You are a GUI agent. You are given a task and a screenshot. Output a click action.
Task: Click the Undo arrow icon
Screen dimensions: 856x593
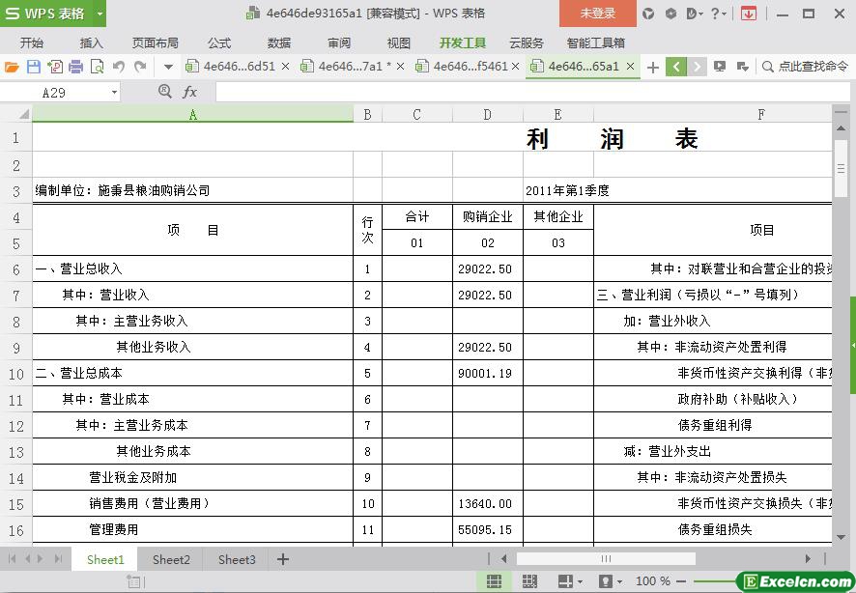click(x=119, y=67)
